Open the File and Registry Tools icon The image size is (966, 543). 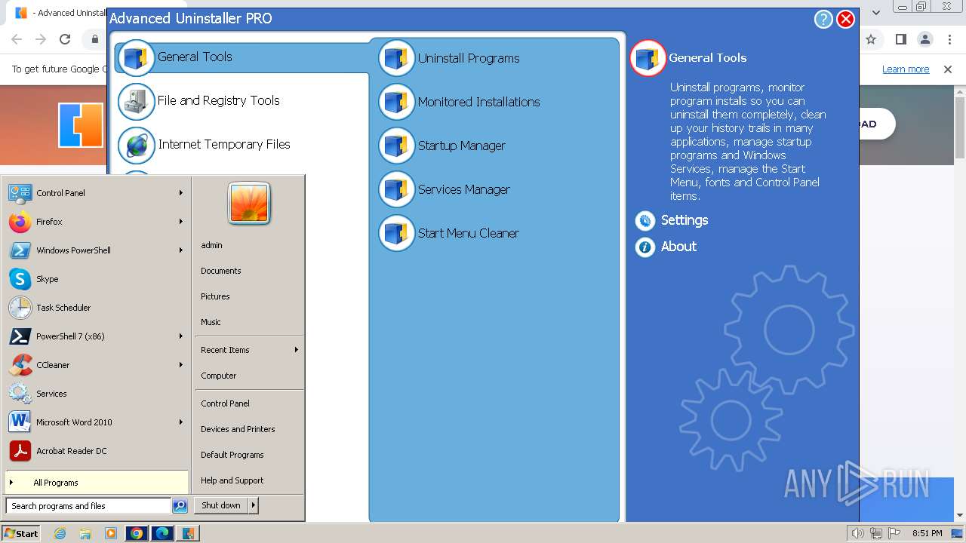(x=137, y=102)
